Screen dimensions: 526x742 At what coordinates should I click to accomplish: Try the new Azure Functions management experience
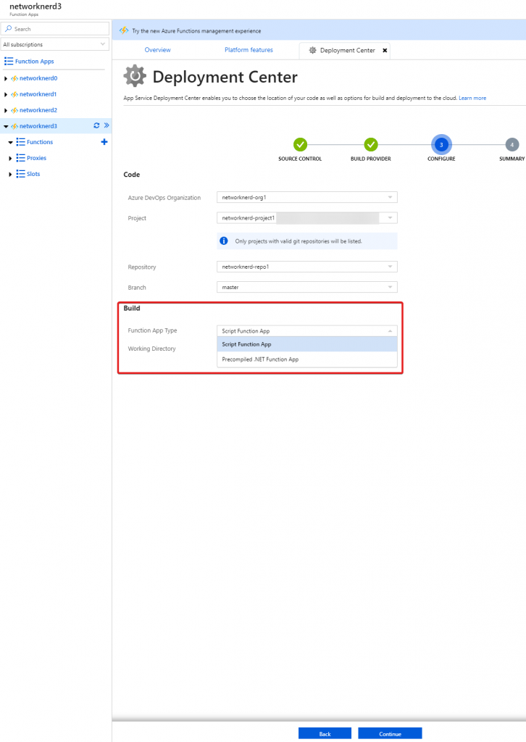point(196,30)
